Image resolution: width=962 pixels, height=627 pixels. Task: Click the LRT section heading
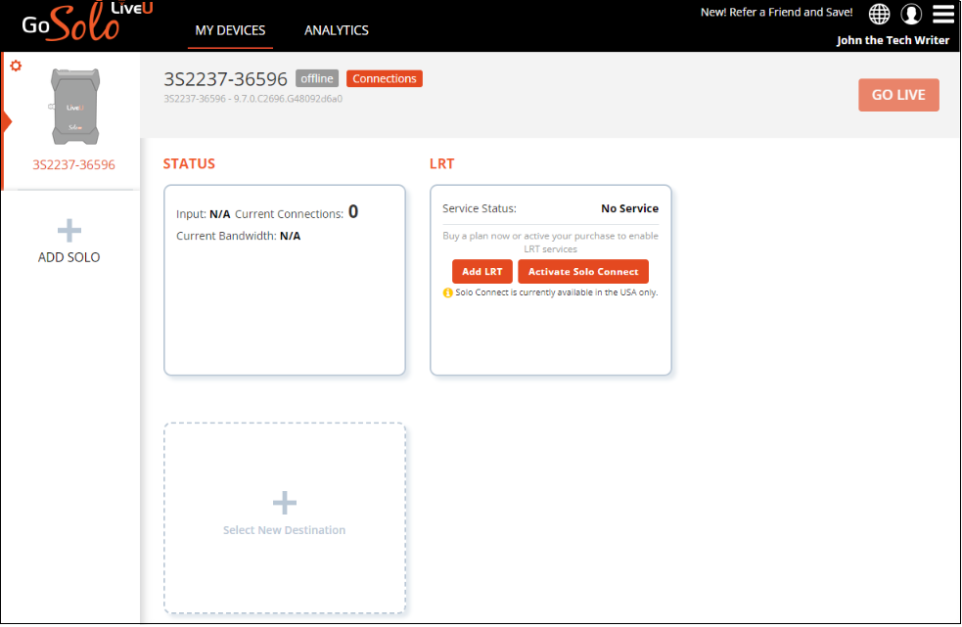tap(441, 163)
